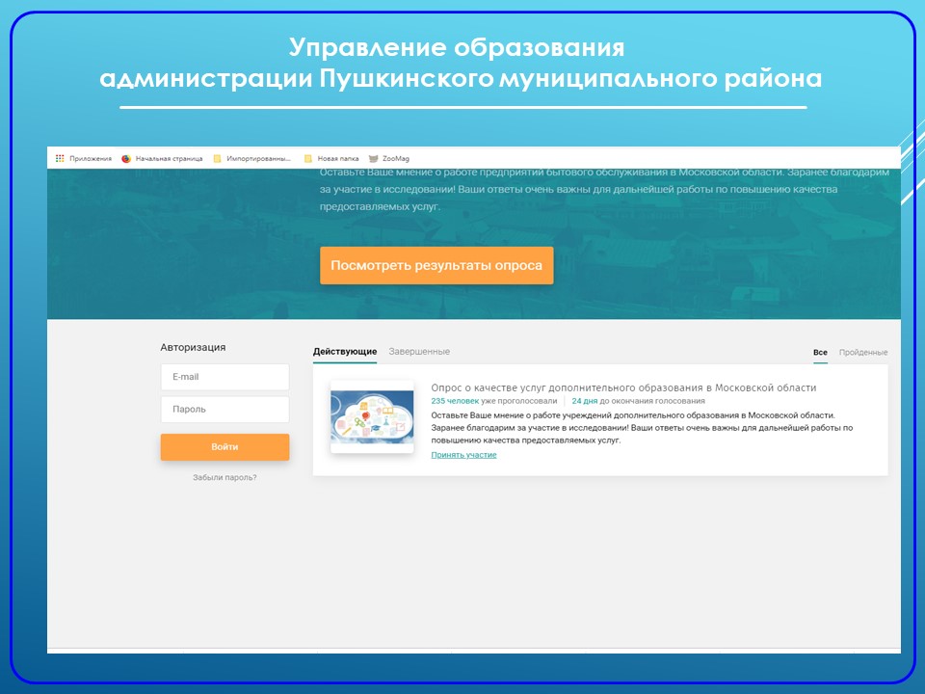Open the Импортированные bookmarks folder icon
Screen dimensions: 925x694
coord(217,158)
